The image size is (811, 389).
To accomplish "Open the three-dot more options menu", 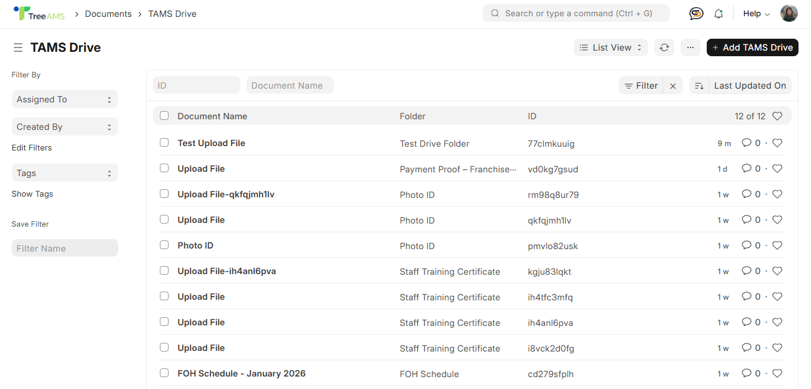I will pyautogui.click(x=690, y=47).
